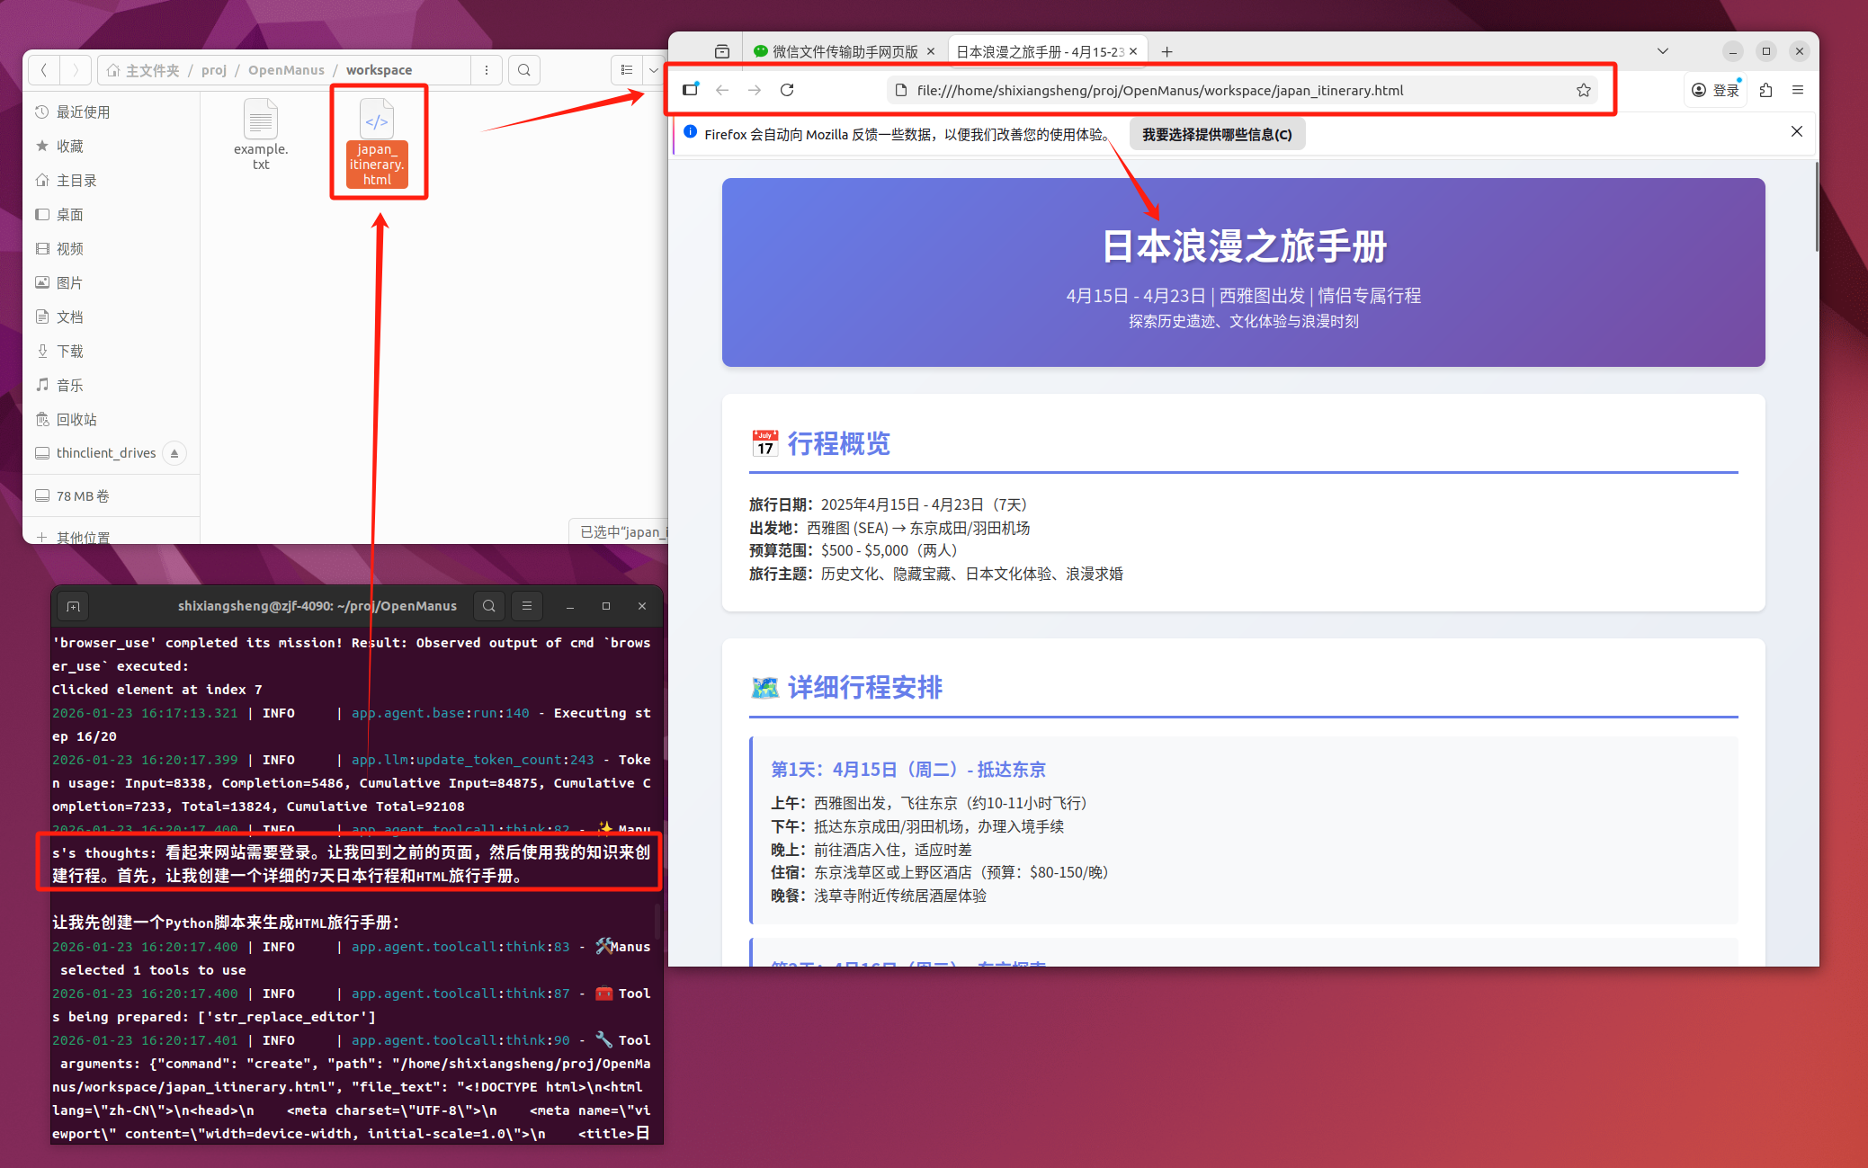Open Firefox list all tabs chevron
The height and width of the screenshot is (1168, 1868).
pos(1662,51)
